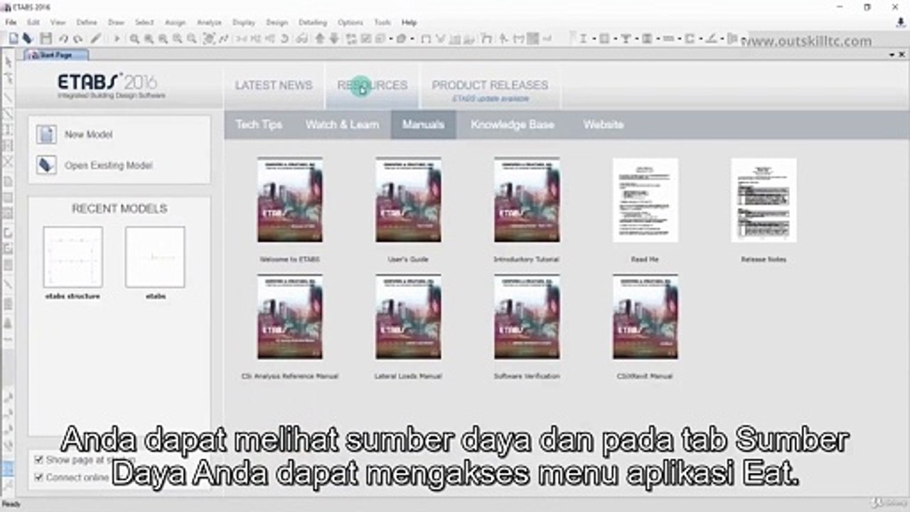Open the etabs recent model thumbnail
Image resolution: width=910 pixels, height=512 pixels.
(x=155, y=257)
